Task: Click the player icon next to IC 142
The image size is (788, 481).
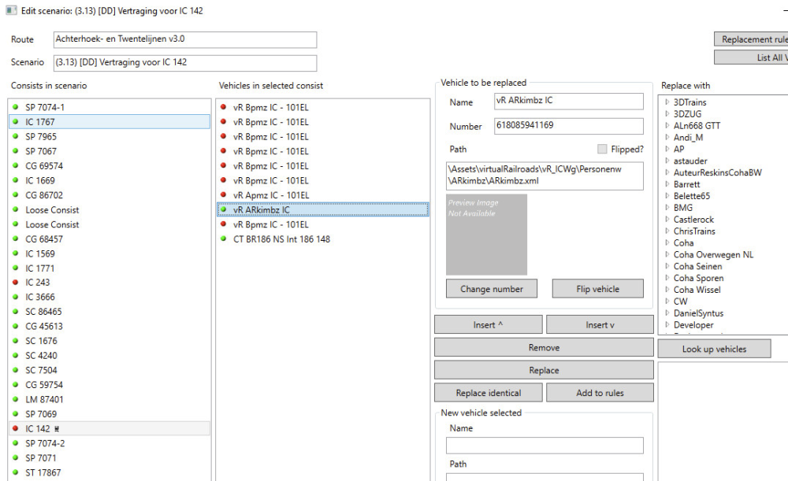Action: click(56, 429)
